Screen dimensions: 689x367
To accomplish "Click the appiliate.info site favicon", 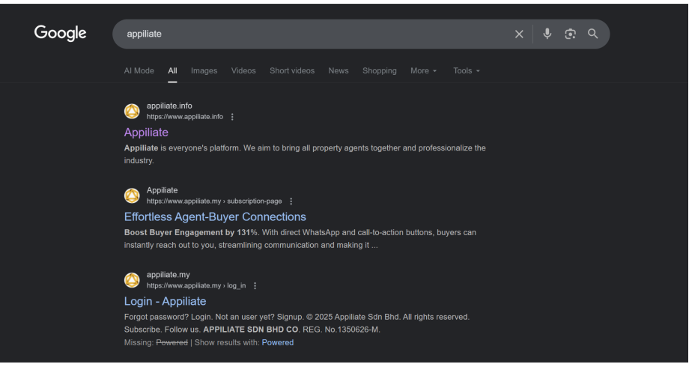I will 132,112.
